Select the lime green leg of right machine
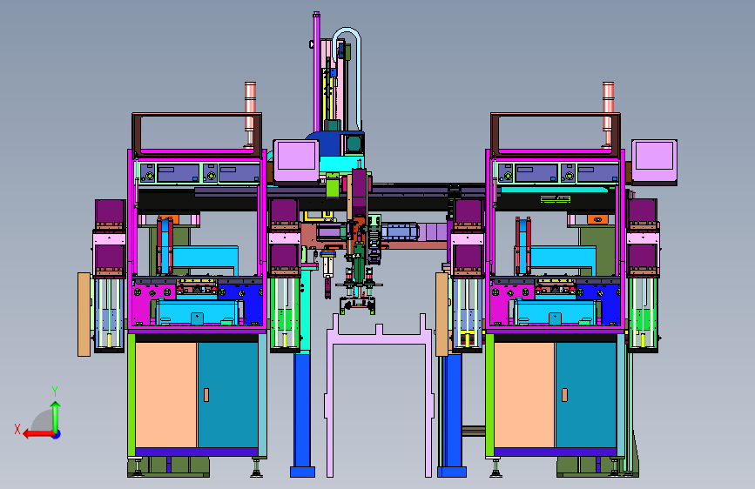Viewport: 755px width, 489px height. pyautogui.click(x=489, y=395)
